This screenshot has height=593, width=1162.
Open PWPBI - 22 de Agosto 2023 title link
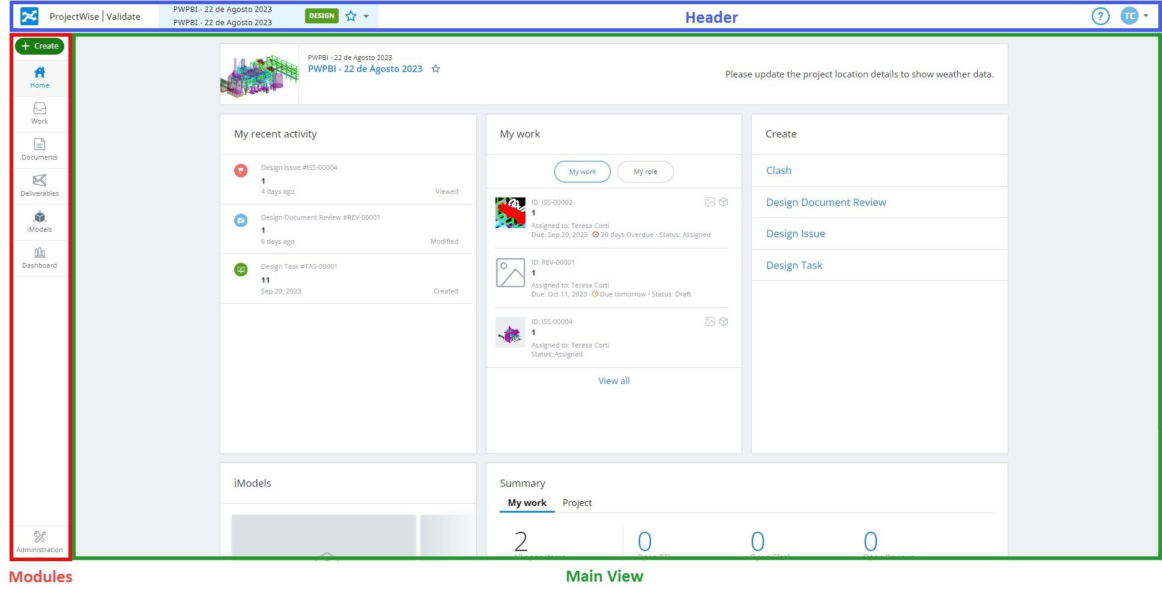pyautogui.click(x=365, y=69)
